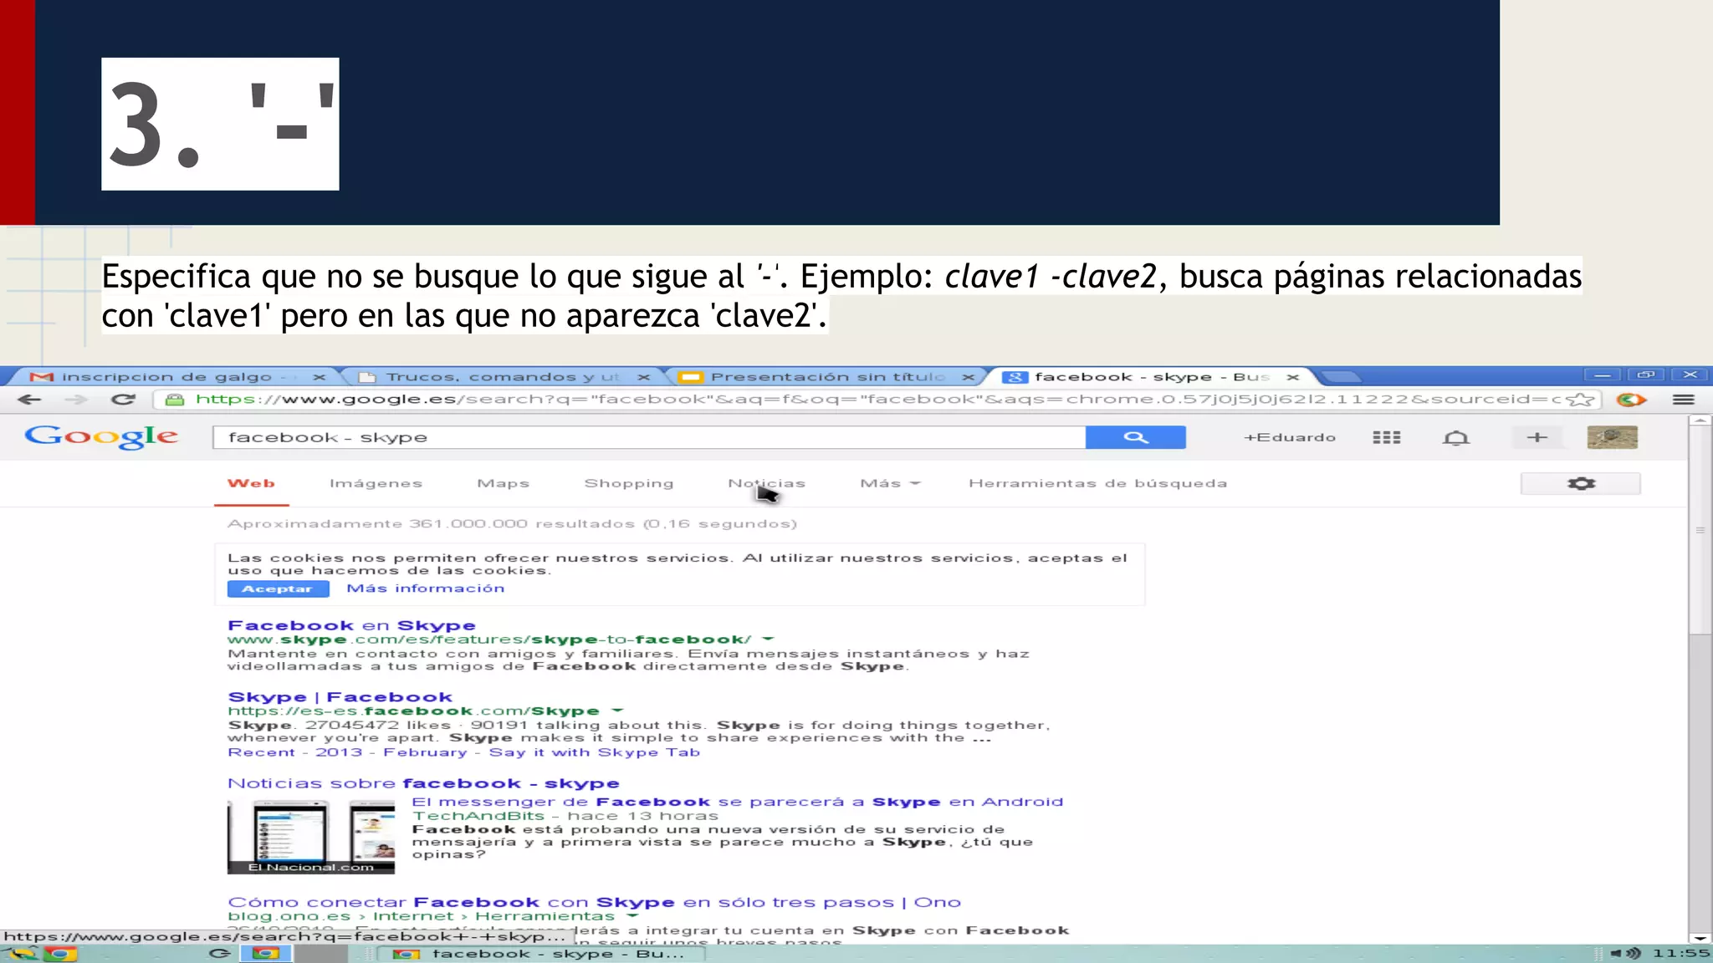The image size is (1713, 963).
Task: Open Chrome hamburger menu
Action: (x=1684, y=400)
